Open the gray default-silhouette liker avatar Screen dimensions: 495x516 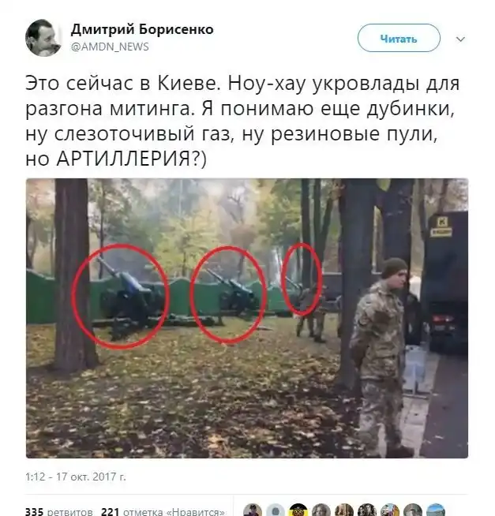[276, 510]
